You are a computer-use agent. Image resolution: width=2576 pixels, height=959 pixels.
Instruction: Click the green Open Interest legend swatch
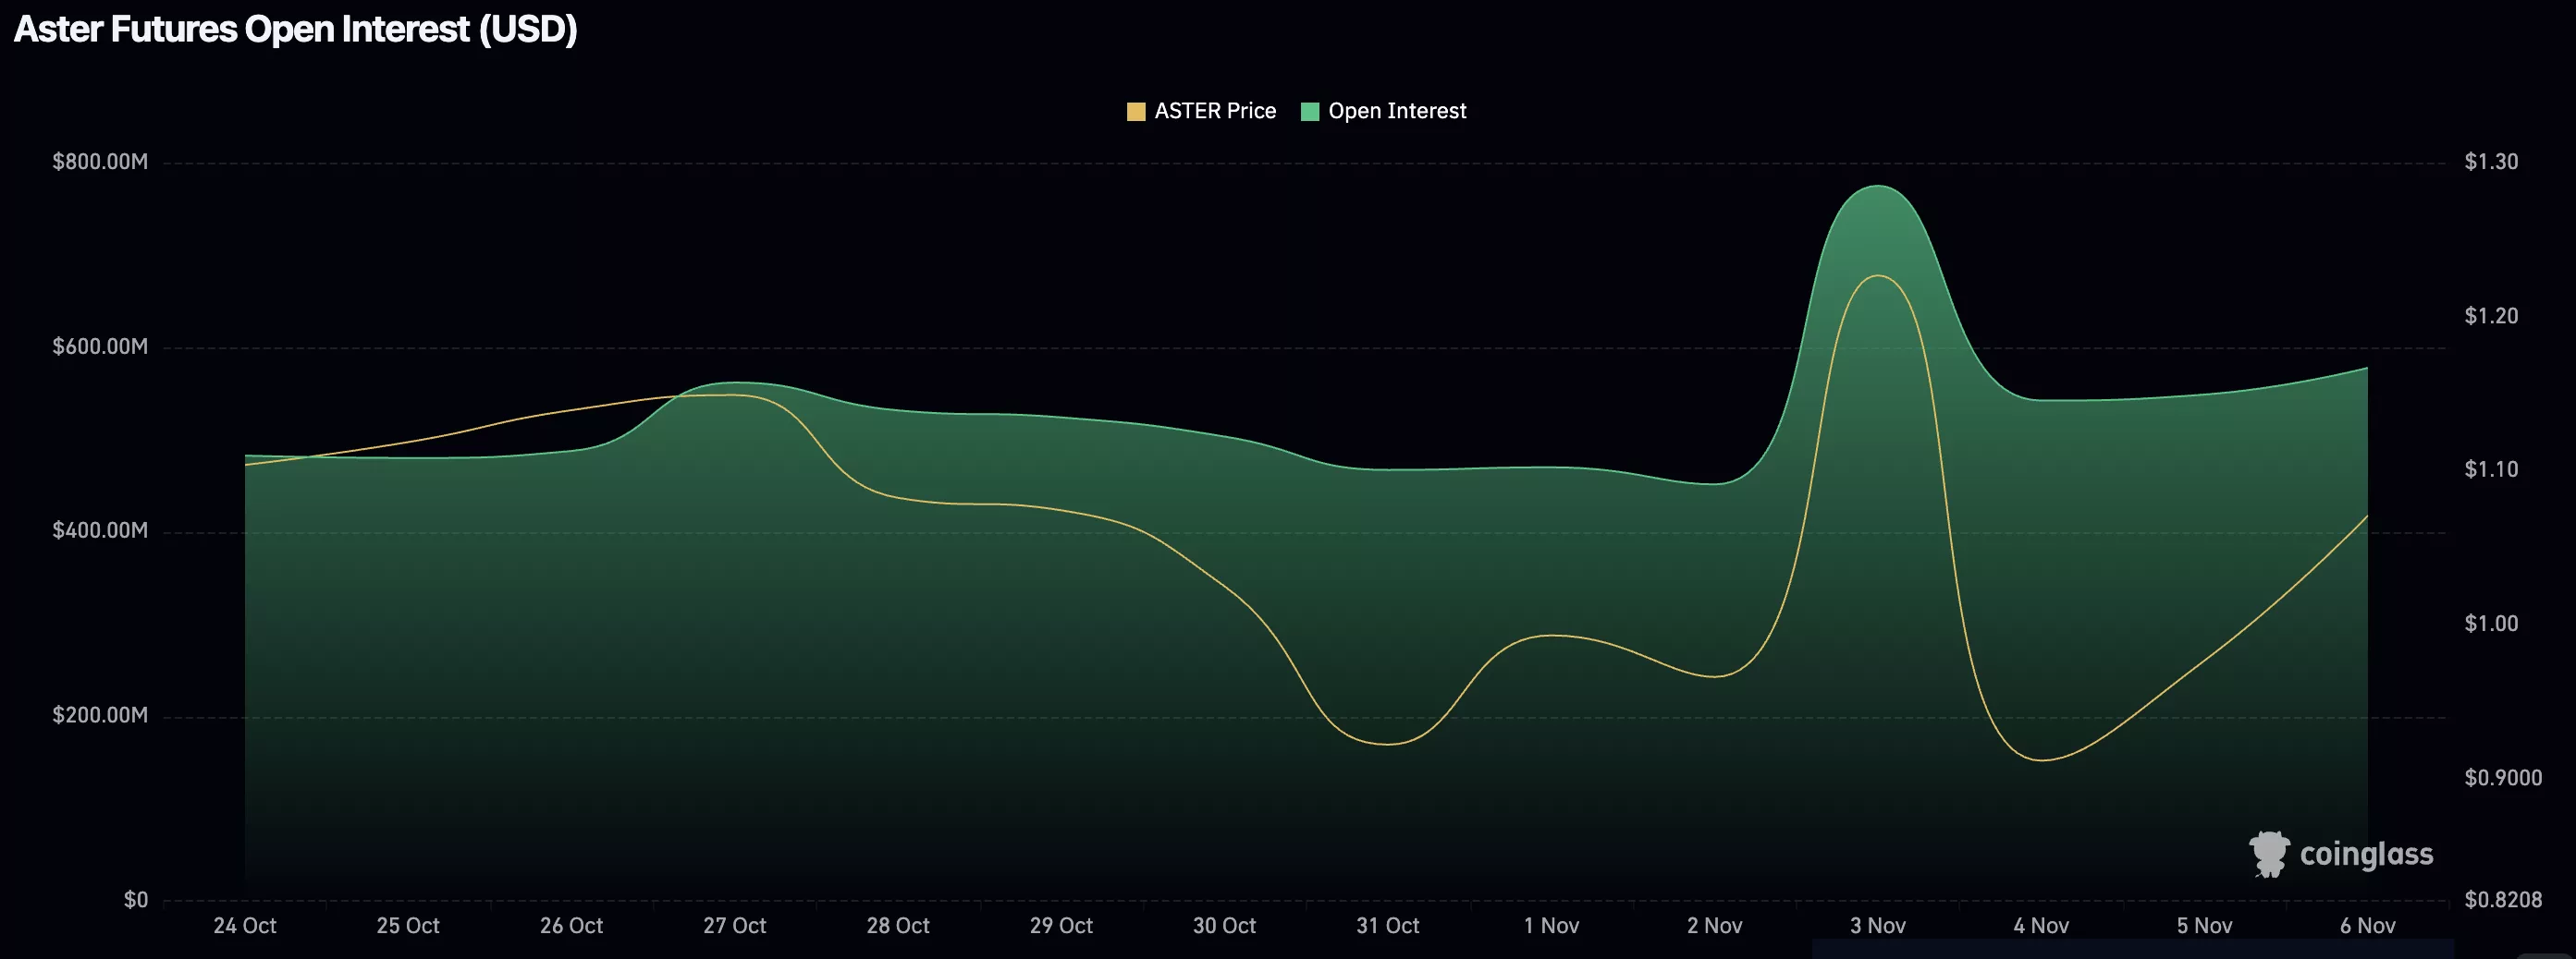(1309, 110)
